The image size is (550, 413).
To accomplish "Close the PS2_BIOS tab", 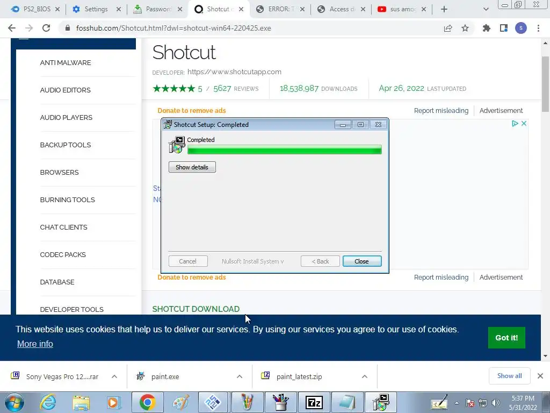I will [57, 9].
